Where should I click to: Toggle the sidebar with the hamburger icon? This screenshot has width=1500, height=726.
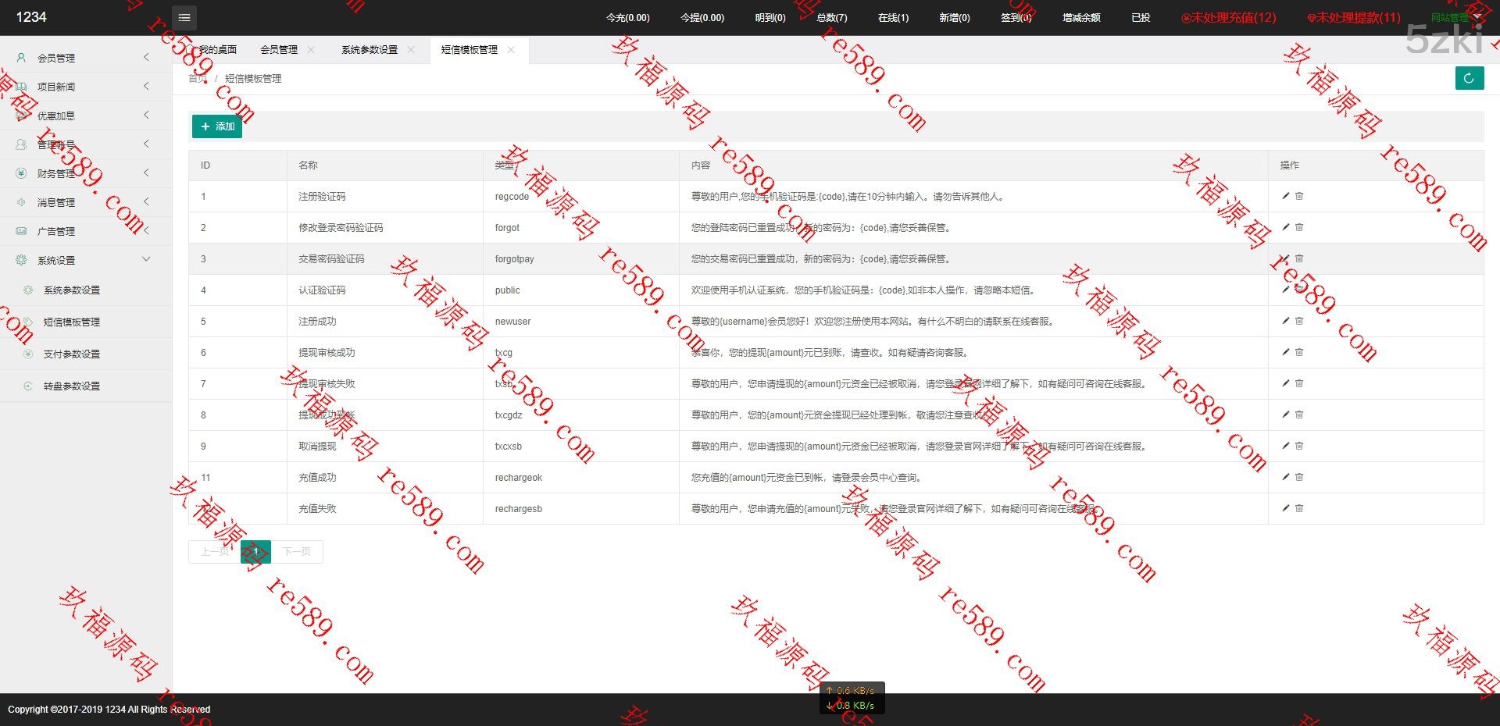pos(184,17)
